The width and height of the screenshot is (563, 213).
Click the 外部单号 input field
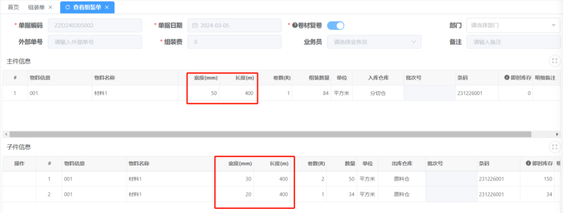[94, 42]
